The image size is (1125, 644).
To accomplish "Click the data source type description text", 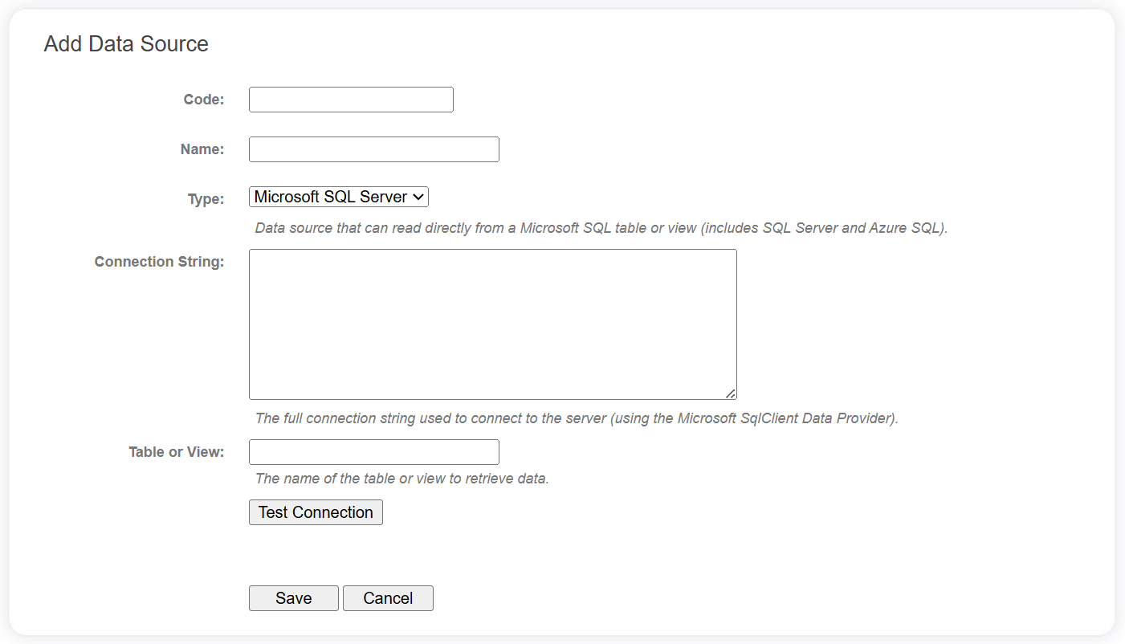I will (600, 227).
